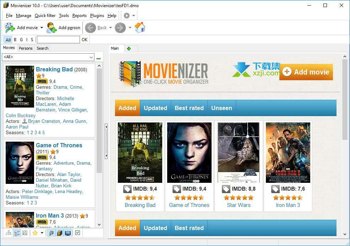Click the quick search input field

pos(58,40)
